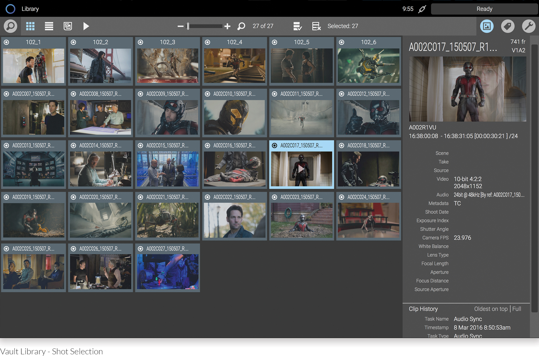
Task: Click the 9:55 clock in the title bar
Action: (408, 9)
